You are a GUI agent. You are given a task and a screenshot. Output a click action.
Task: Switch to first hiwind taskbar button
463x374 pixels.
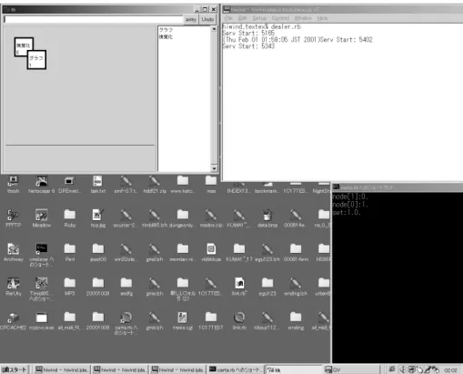[x=62, y=369]
